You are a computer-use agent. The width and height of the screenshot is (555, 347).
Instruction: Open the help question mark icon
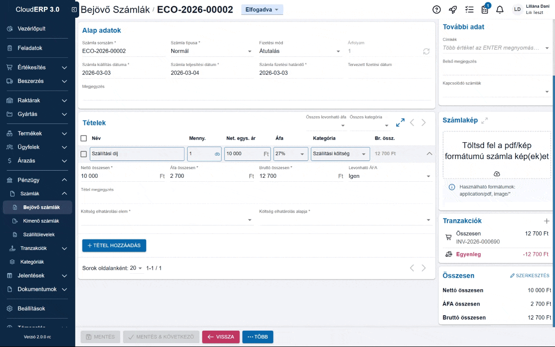click(437, 10)
